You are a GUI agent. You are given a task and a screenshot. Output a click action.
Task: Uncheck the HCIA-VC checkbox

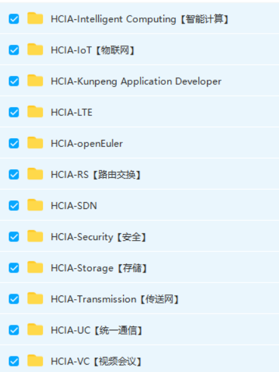pos(14,361)
